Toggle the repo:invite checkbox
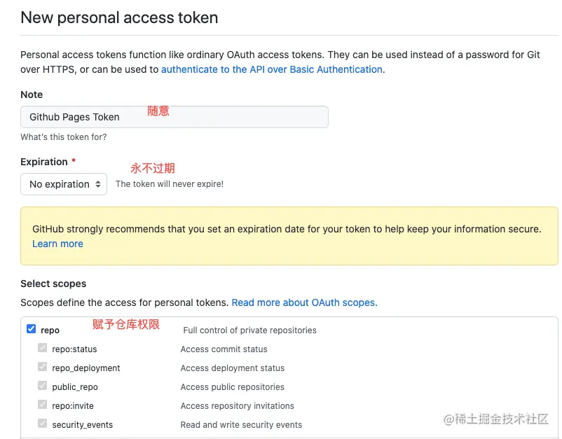The width and height of the screenshot is (562, 439). [42, 405]
